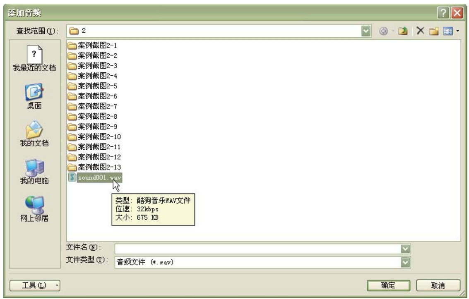Click the Back navigation arrow icon
The width and height of the screenshot is (469, 299).
[383, 31]
